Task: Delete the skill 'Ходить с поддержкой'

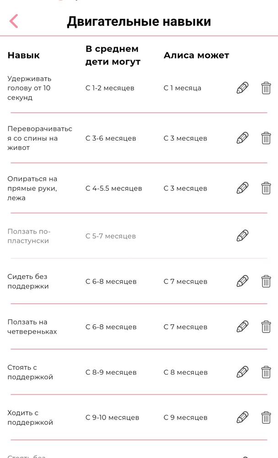Action: [266, 417]
